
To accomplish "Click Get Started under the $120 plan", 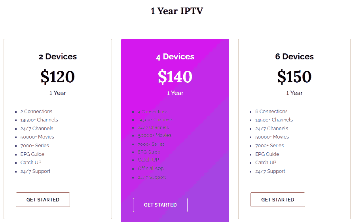I will (x=43, y=200).
